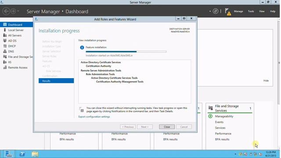Screen dimensions: 281x158
Task: Click the green Manageability status icon
Action: [x=210, y=116]
